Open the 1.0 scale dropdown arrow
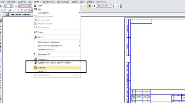 coord(12,6)
